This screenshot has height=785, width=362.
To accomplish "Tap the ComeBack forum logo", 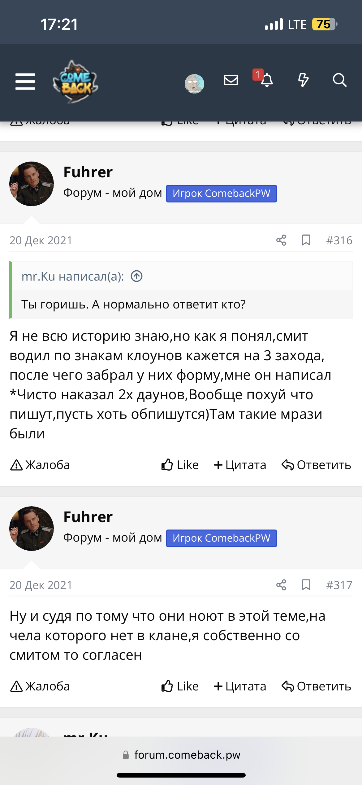I will point(75,82).
